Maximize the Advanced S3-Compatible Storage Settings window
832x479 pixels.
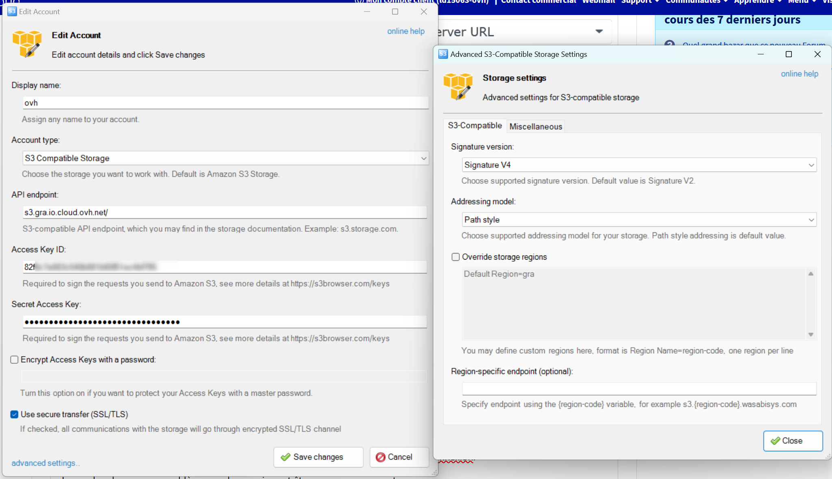pos(789,54)
